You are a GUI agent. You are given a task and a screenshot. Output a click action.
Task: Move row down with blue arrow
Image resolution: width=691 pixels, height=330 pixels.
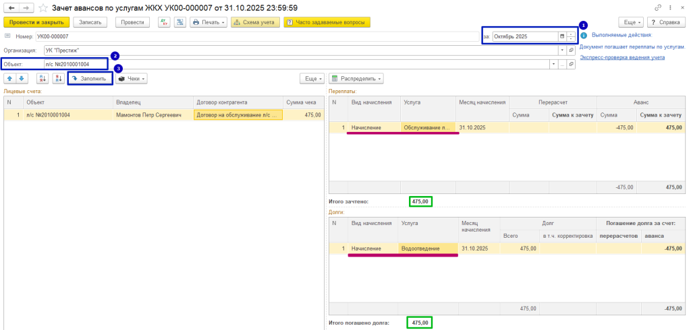[22, 78]
